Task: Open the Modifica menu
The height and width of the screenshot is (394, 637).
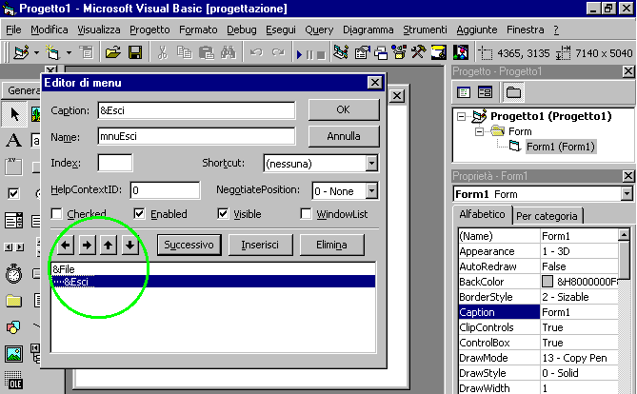Action: point(50,30)
